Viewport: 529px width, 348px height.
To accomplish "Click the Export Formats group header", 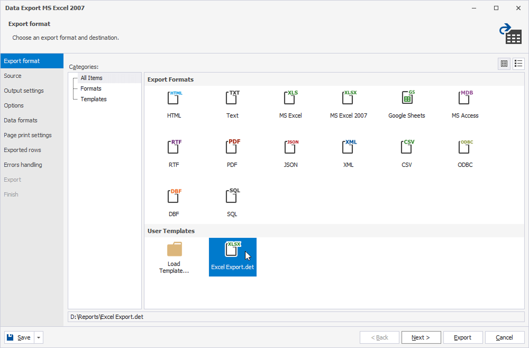I will pos(334,79).
